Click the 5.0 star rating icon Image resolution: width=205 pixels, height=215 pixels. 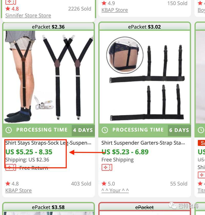click(x=104, y=184)
